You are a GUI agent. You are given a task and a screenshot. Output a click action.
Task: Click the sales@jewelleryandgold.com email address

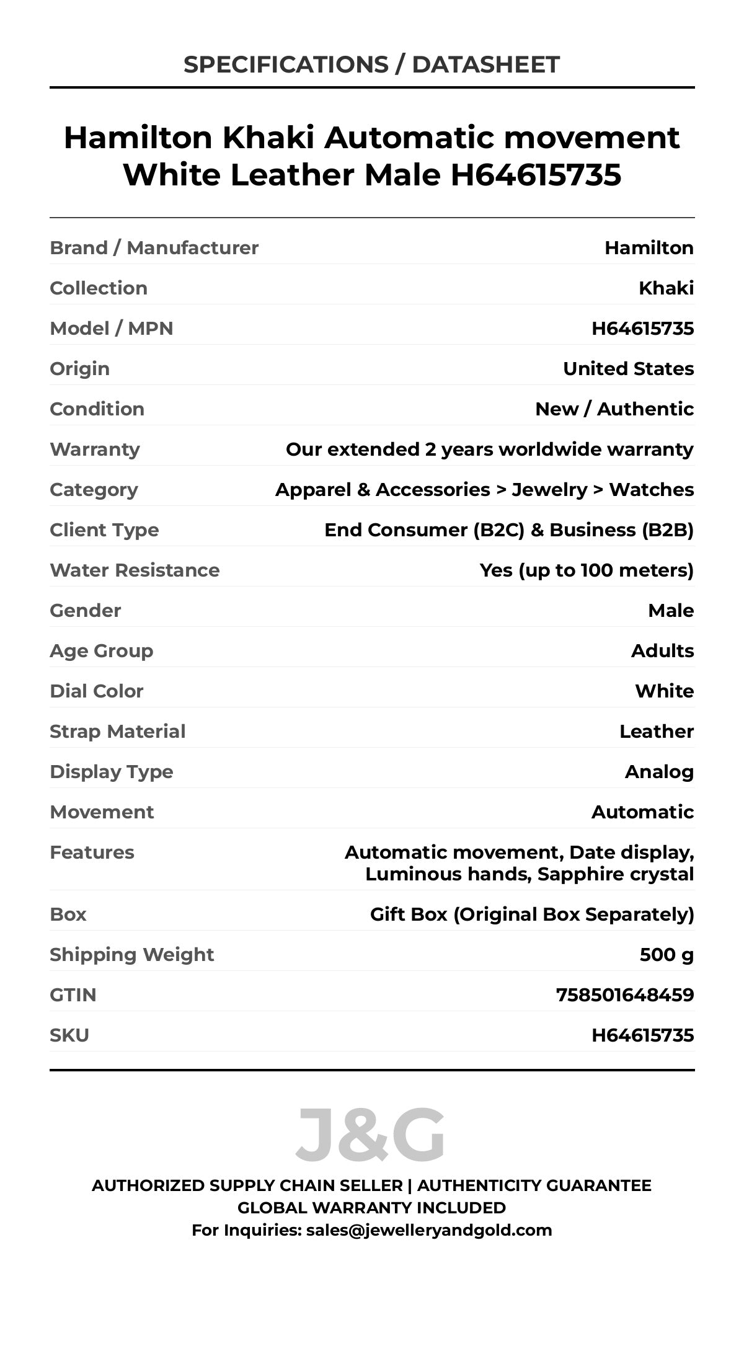[429, 1230]
